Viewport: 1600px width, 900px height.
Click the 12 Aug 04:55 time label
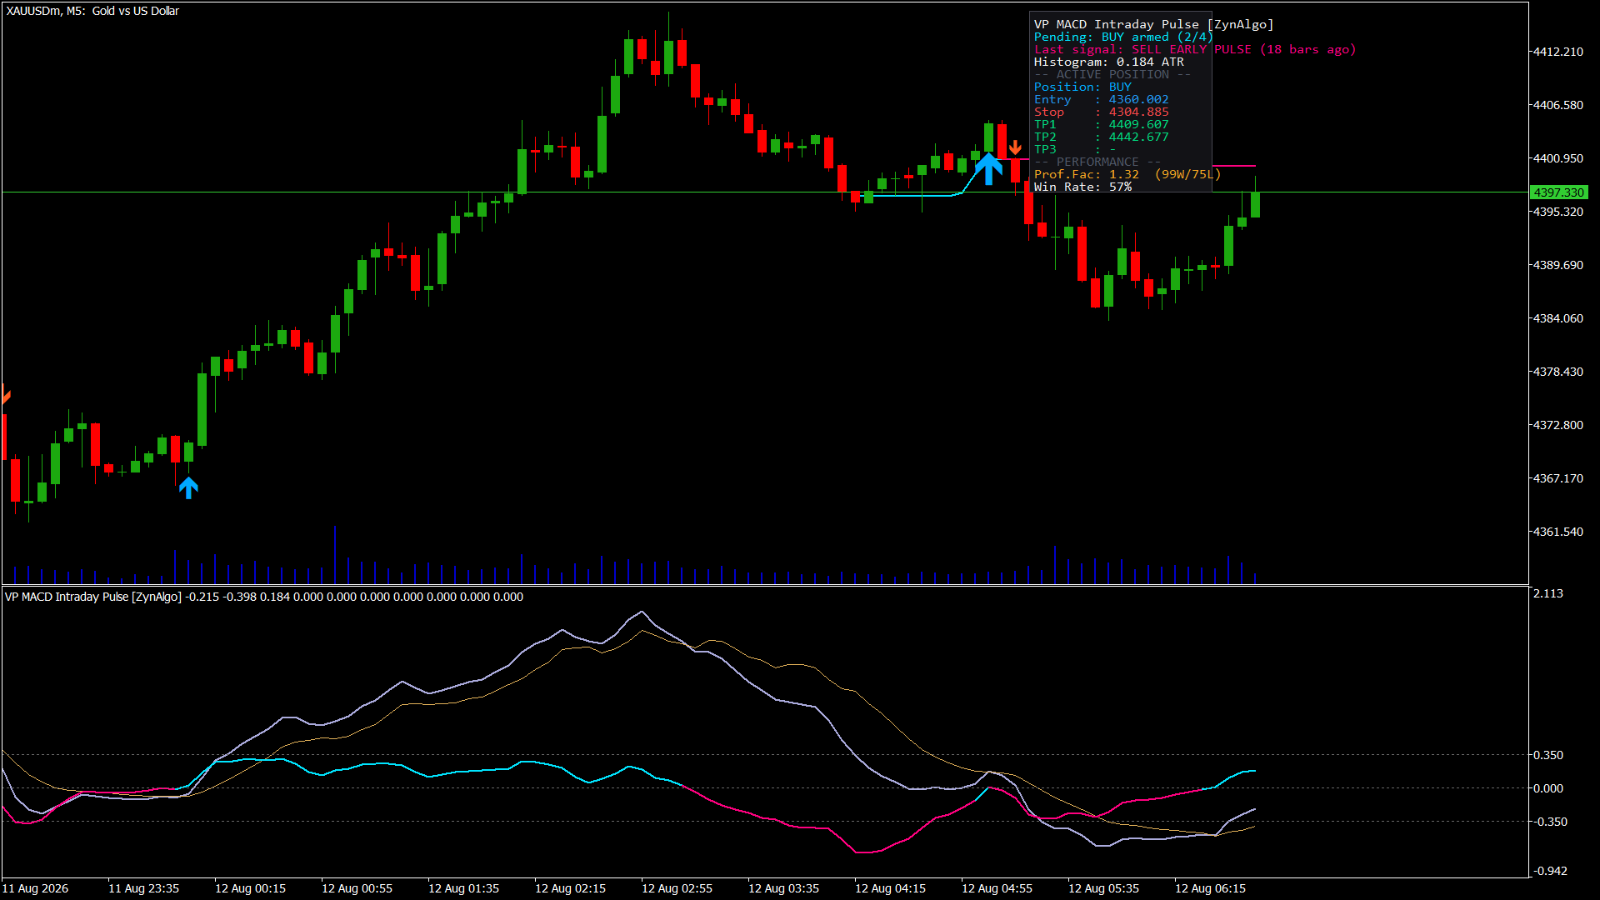coord(997,888)
